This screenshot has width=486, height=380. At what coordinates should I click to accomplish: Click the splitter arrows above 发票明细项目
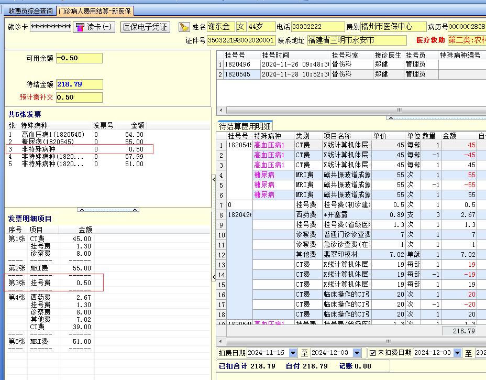(x=108, y=209)
